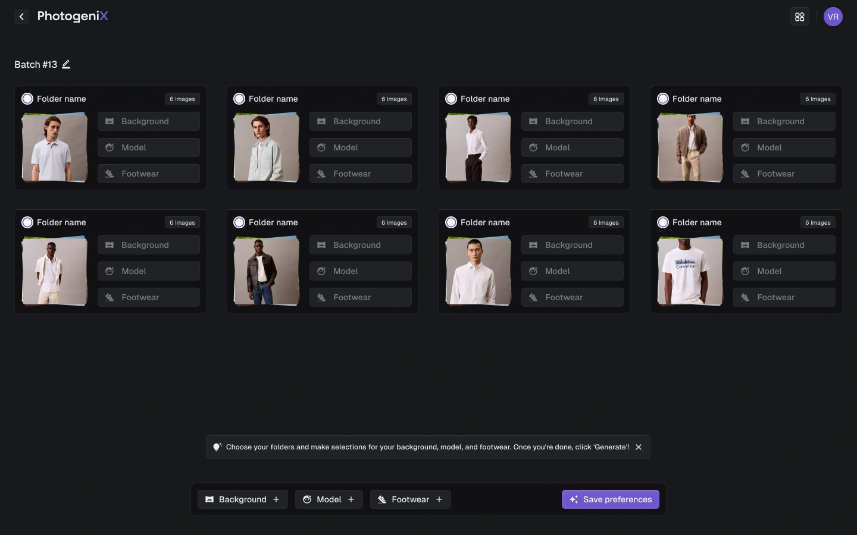Select the radio button of the brown jacket folder
Image resolution: width=857 pixels, height=535 pixels.
coord(663,99)
